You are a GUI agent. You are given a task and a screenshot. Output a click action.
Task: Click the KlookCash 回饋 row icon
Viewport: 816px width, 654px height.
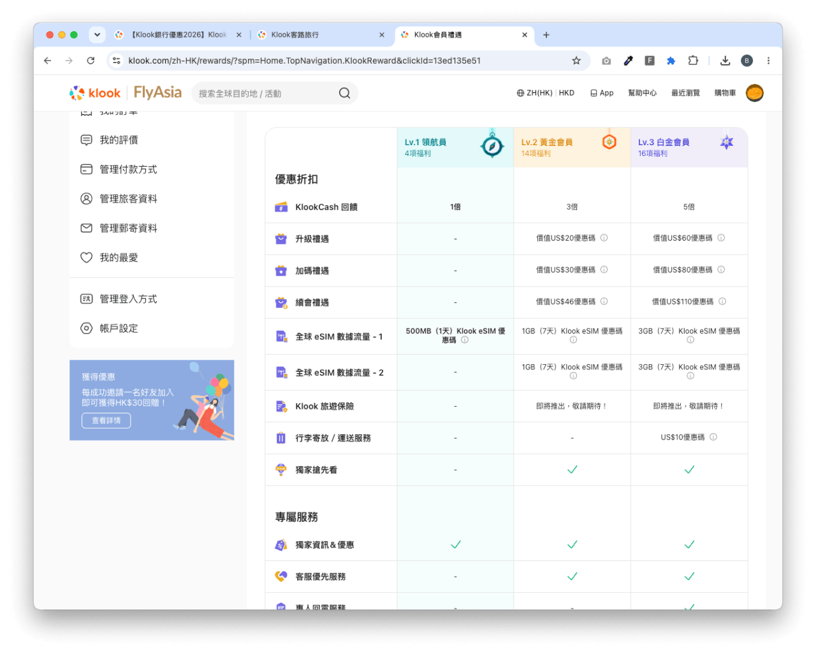pyautogui.click(x=281, y=207)
